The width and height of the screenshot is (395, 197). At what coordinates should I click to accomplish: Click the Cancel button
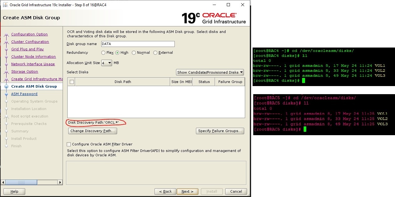(236, 191)
